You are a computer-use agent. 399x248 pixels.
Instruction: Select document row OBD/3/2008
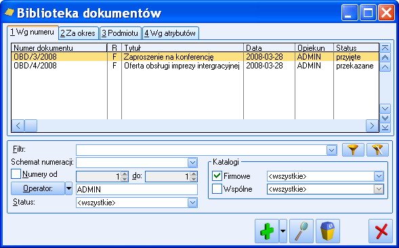click(x=195, y=56)
